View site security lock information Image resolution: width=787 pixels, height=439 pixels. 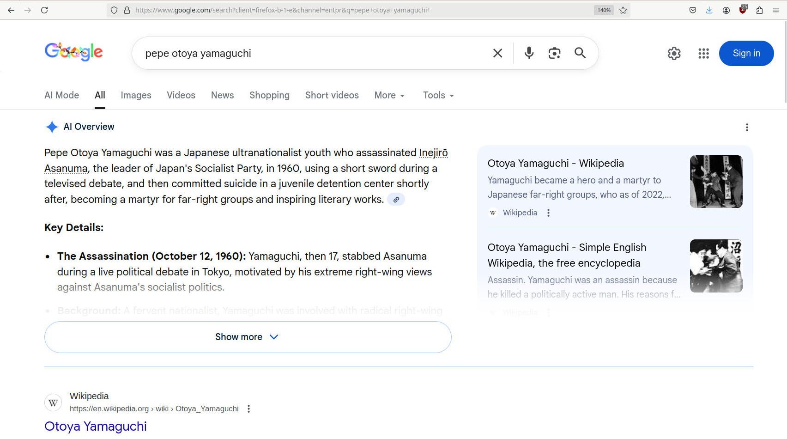(x=127, y=10)
